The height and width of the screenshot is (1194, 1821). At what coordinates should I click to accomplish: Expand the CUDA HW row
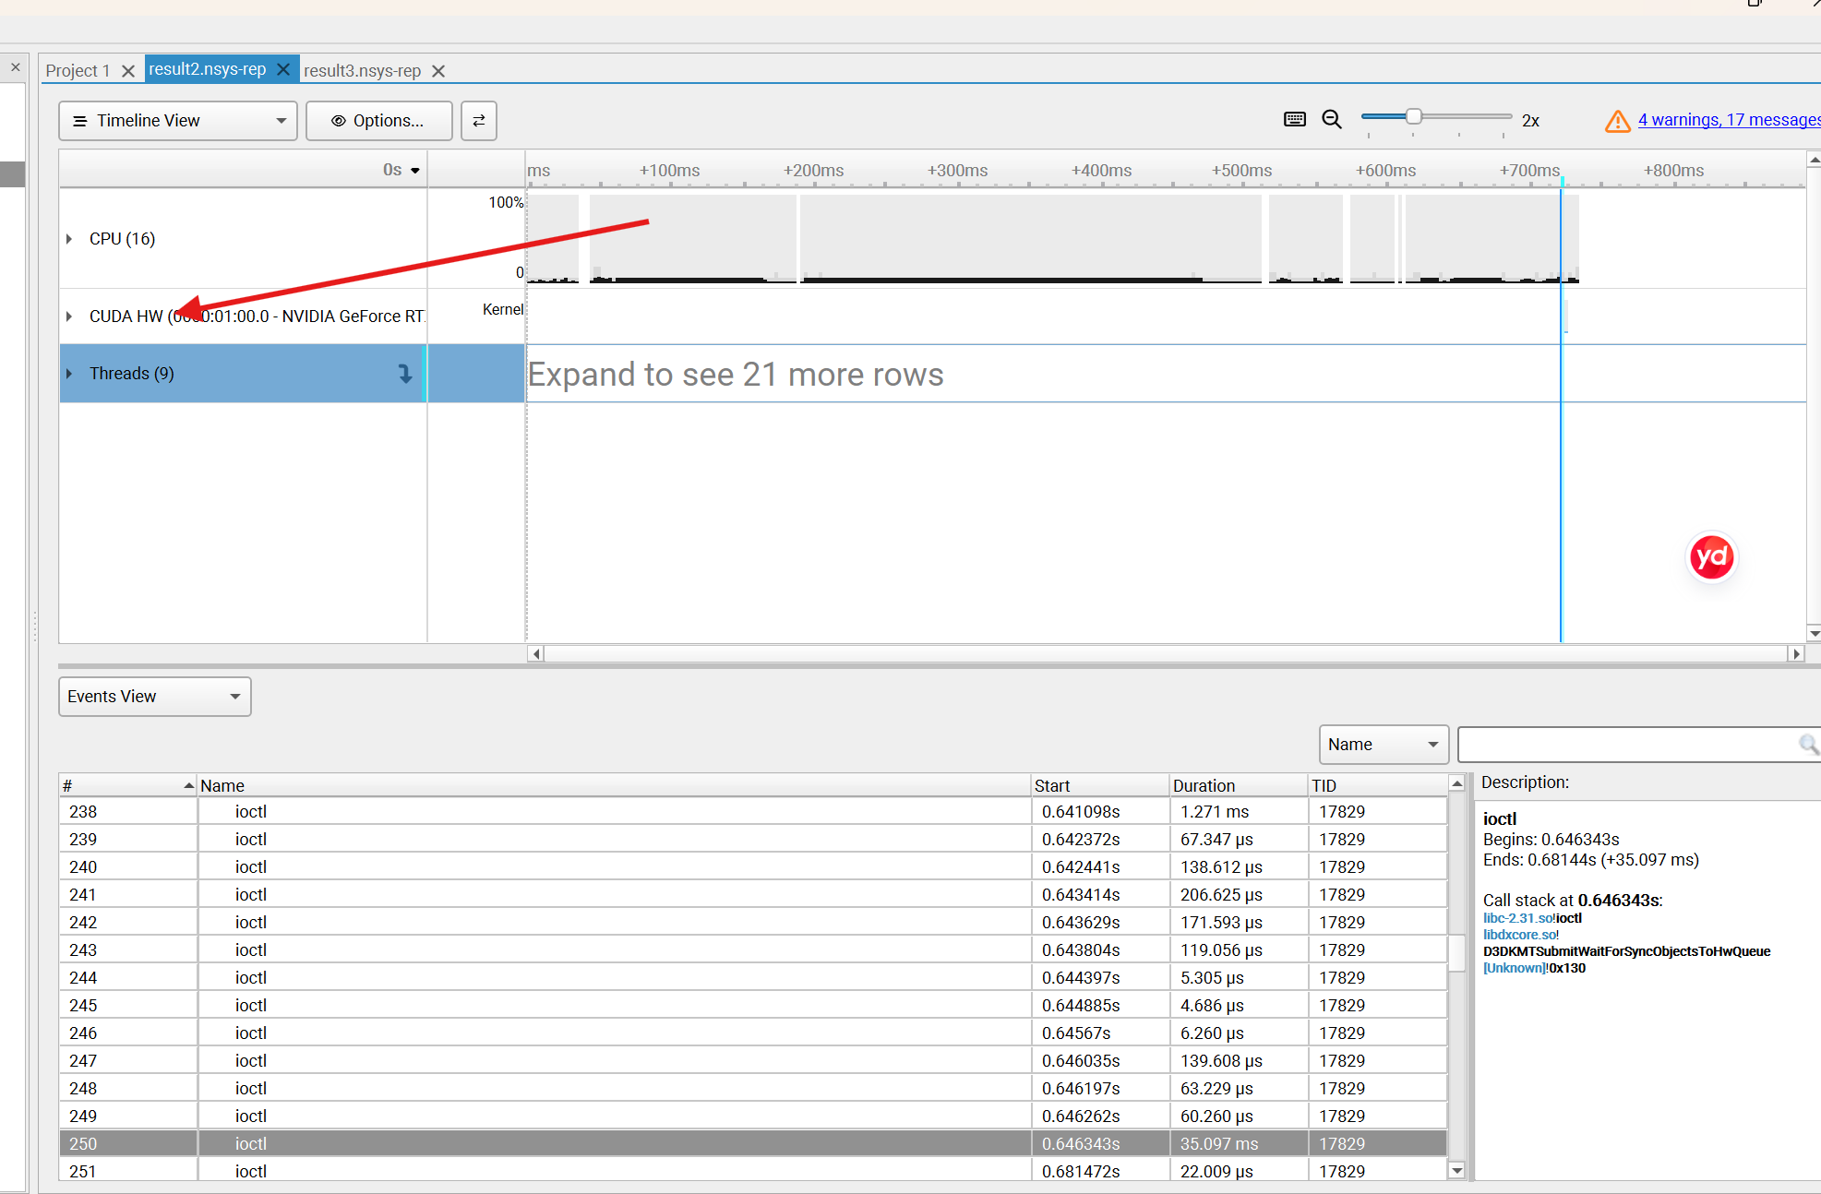[69, 316]
